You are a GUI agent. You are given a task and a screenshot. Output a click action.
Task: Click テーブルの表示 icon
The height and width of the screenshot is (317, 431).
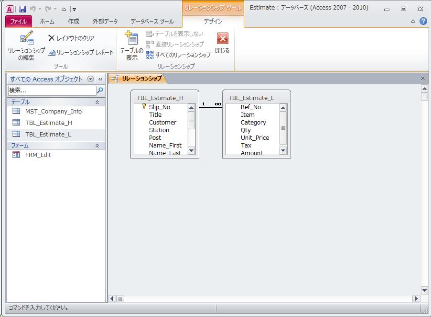point(132,45)
